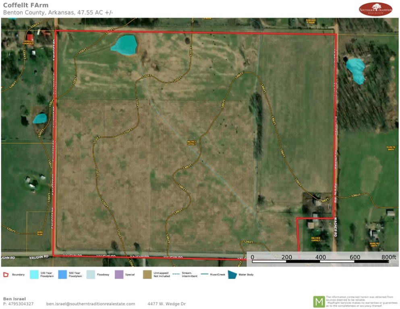Click the pond east of Wagner Road
400x309 pixels.
pyautogui.click(x=356, y=70)
